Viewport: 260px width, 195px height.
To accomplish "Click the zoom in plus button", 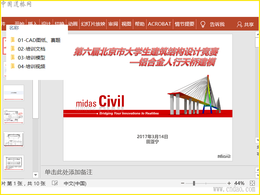I will click(x=229, y=183).
